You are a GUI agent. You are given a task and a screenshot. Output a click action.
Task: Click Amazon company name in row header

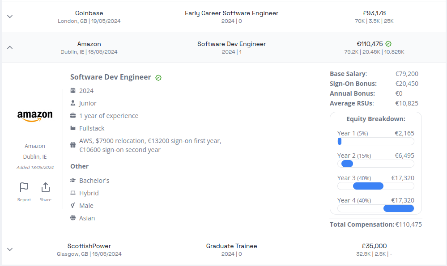pos(89,44)
